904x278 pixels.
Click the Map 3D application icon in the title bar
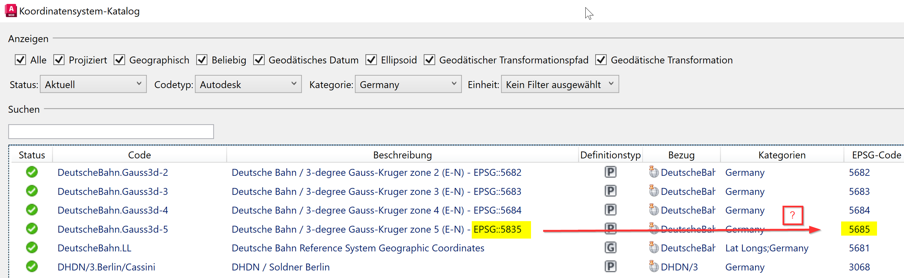coord(11,11)
